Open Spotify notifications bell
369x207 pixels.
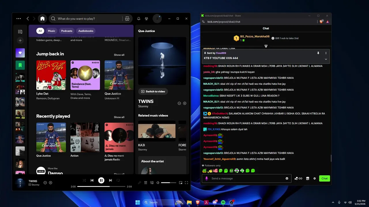click(x=139, y=19)
